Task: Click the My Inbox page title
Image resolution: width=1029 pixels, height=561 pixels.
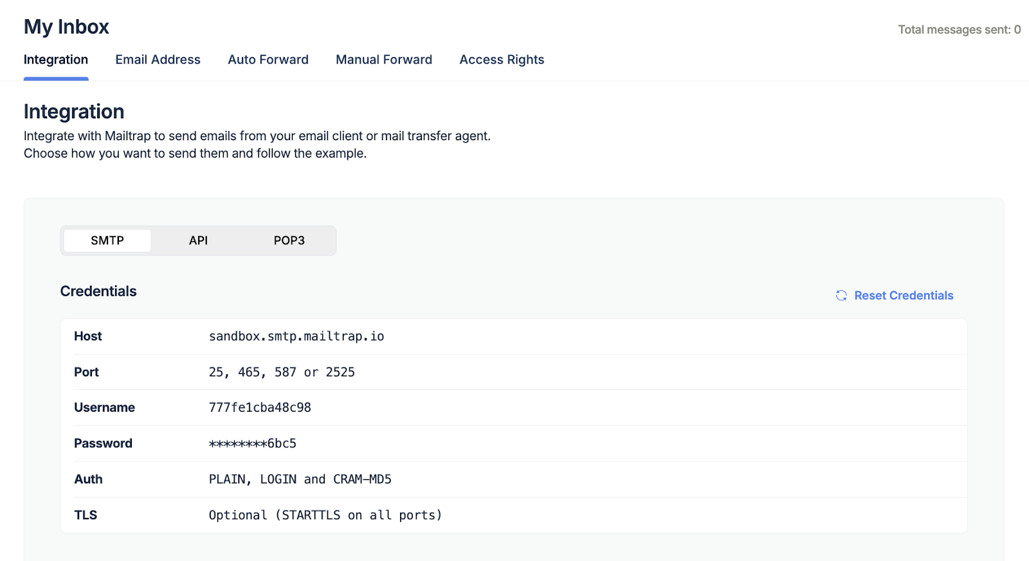Action: (66, 27)
